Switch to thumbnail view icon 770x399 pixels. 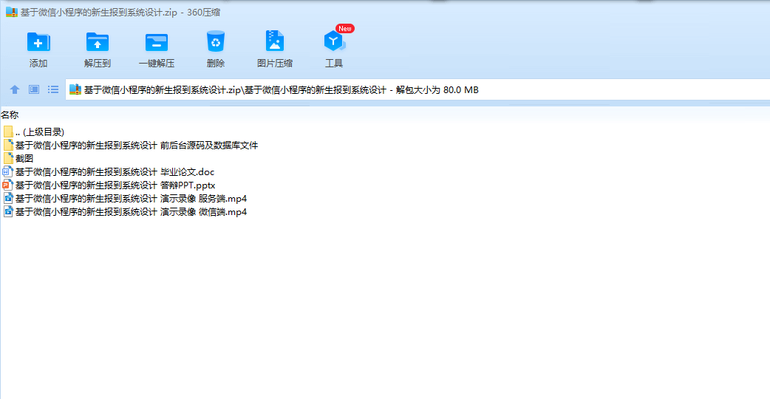pos(34,89)
